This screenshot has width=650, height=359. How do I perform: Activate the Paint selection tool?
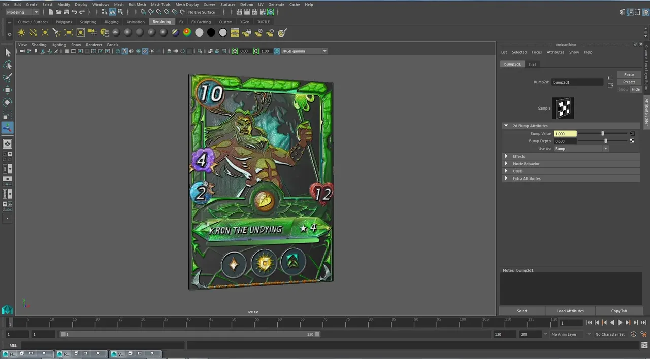tap(8, 78)
